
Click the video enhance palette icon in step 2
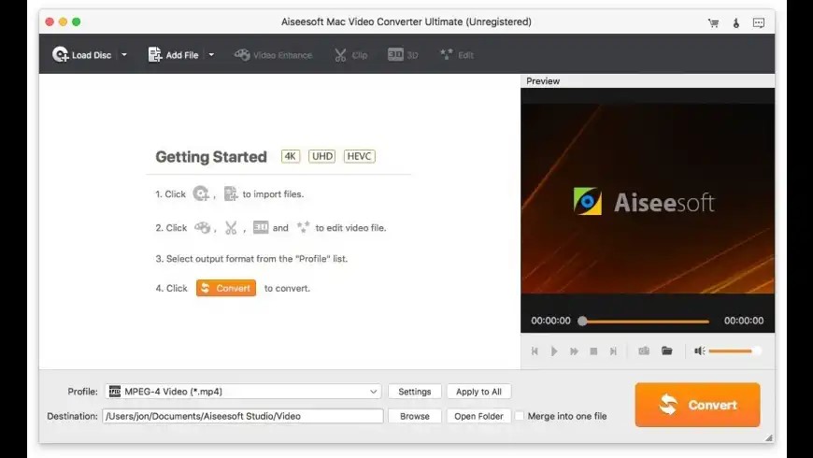coord(202,227)
